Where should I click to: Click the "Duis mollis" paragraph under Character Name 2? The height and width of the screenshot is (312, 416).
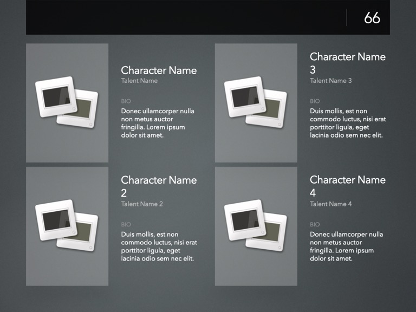point(159,246)
